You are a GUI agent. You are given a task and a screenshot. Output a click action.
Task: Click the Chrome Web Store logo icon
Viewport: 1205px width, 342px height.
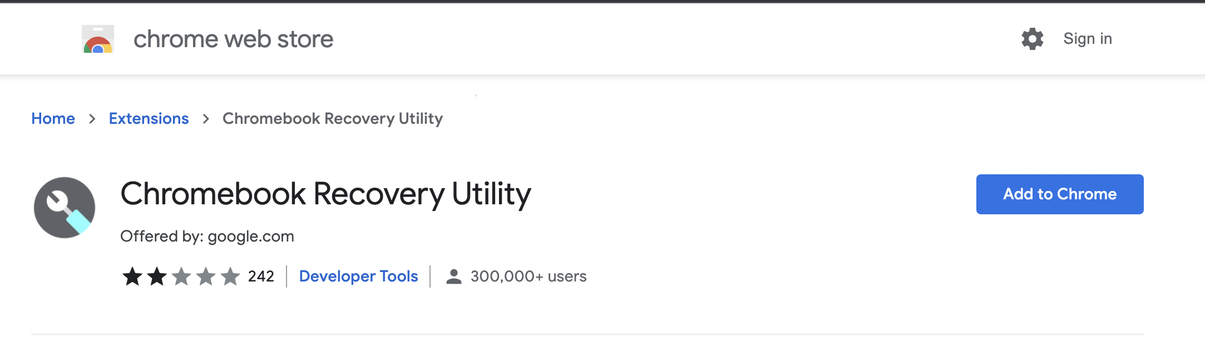click(98, 39)
